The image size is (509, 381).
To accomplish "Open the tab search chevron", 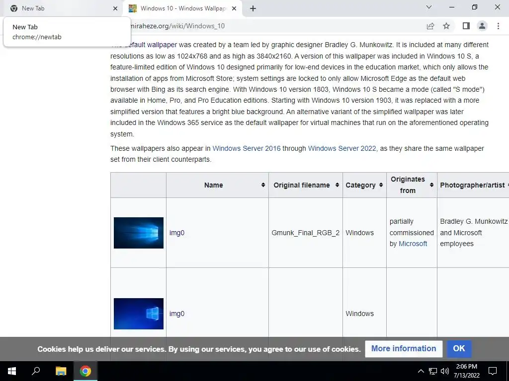I will [429, 7].
